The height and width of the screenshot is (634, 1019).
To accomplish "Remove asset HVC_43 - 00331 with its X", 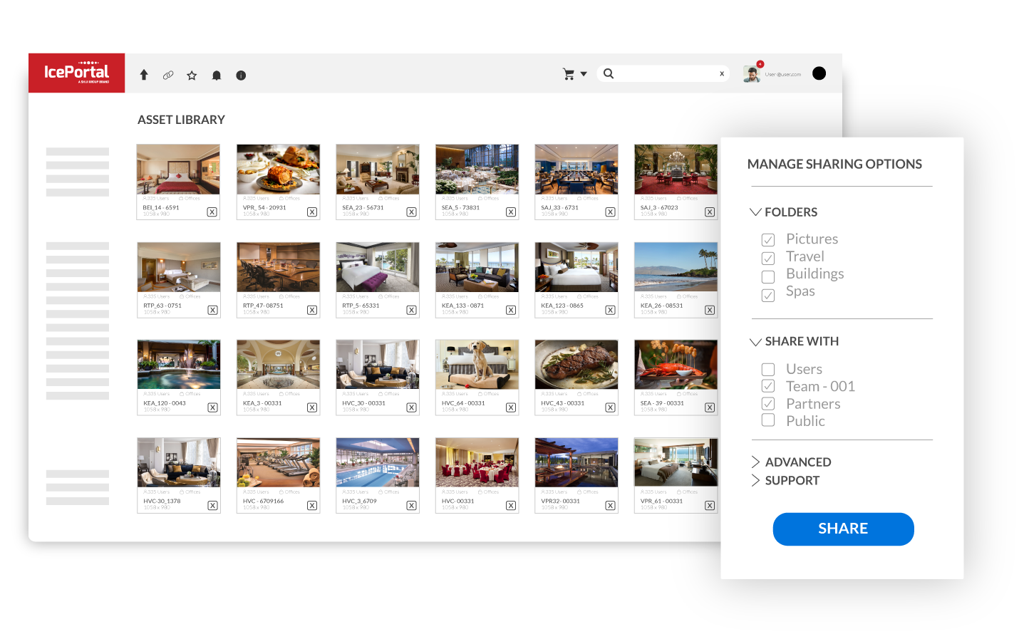I will coord(611,407).
